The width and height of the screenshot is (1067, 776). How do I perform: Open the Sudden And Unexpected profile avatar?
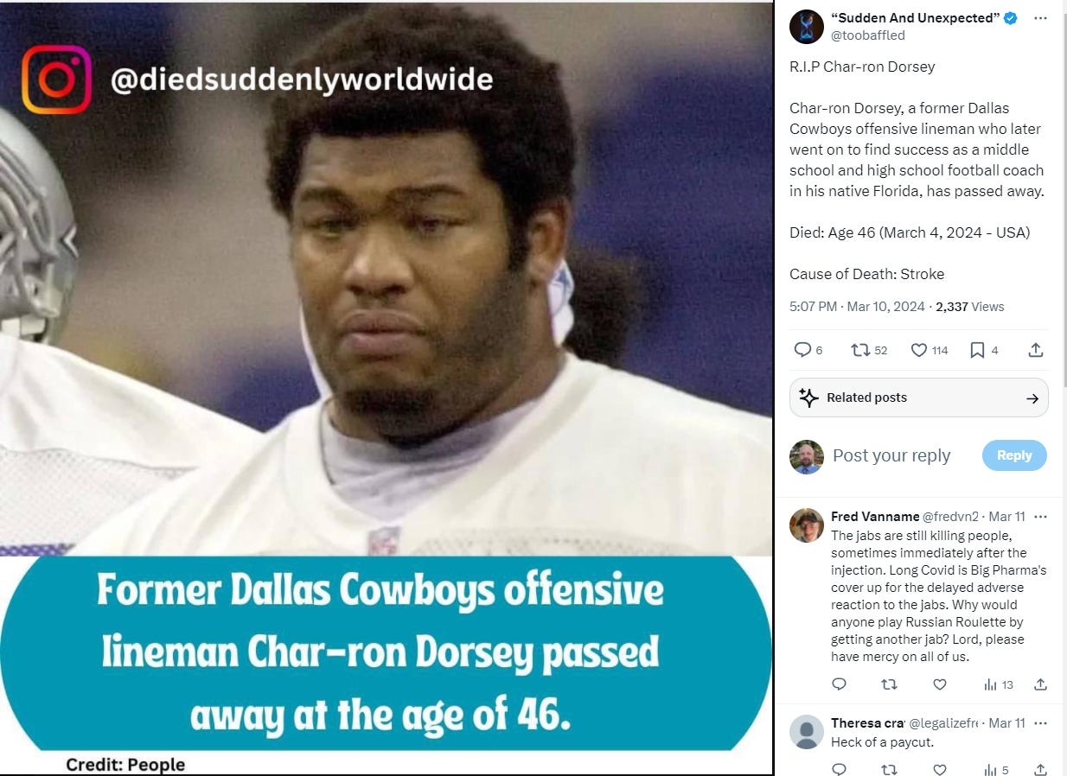[807, 27]
